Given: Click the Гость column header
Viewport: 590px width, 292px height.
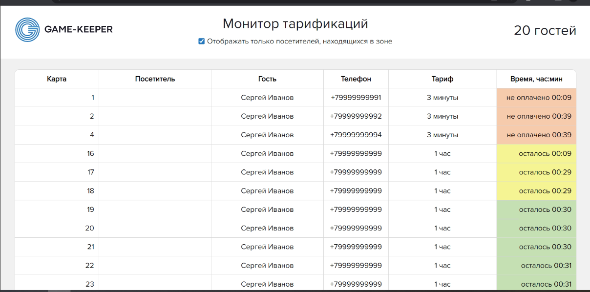Looking at the screenshot, I should (x=267, y=79).
